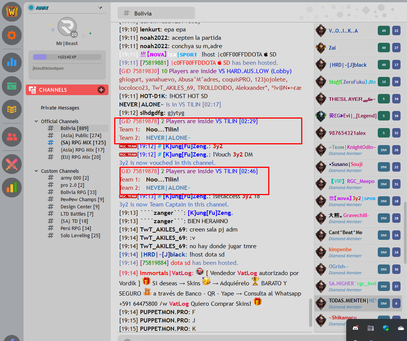Click V..O..I..K..A's helmet avatar icon
The width and height of the screenshot is (407, 341).
click(321, 31)
